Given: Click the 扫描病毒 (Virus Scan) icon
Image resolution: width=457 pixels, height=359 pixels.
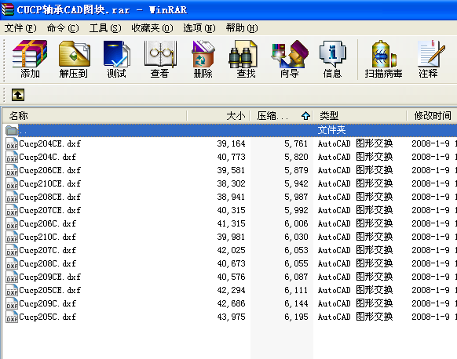Looking at the screenshot, I should coord(383,59).
